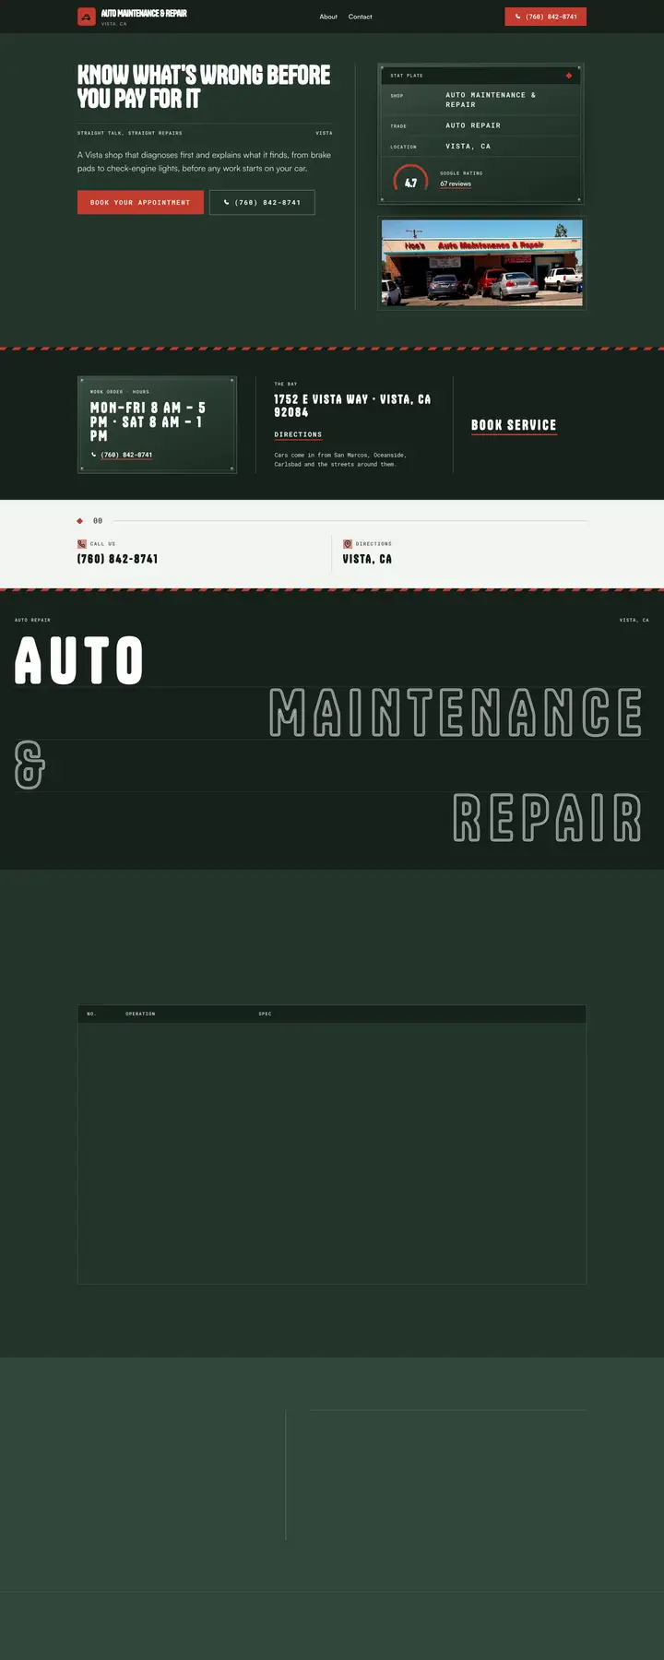Click the hero paragraph about diagnosing first
Screen dimensions: 664x1660
click(x=204, y=161)
